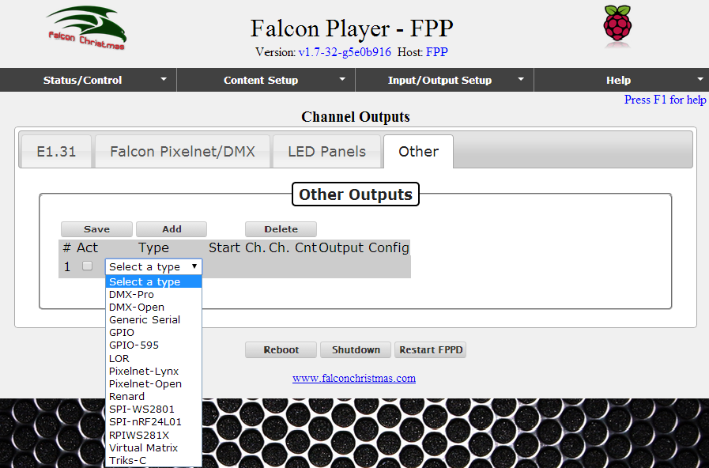Screen dimensions: 709x468
Task: Choose Renard in the type dropdown
Action: pyautogui.click(x=126, y=397)
